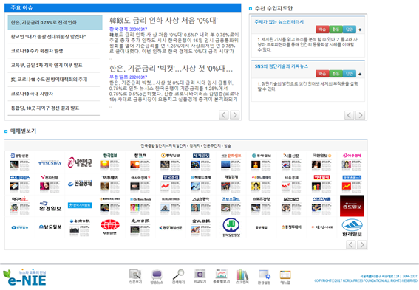Click green 활동 button for 주제가 있는 뉴스리터러시
The image size is (419, 290).
tap(335, 30)
